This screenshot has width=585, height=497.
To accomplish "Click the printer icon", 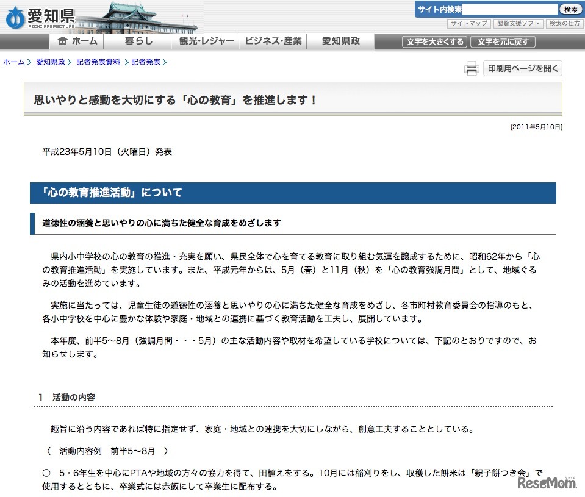I will [x=472, y=69].
